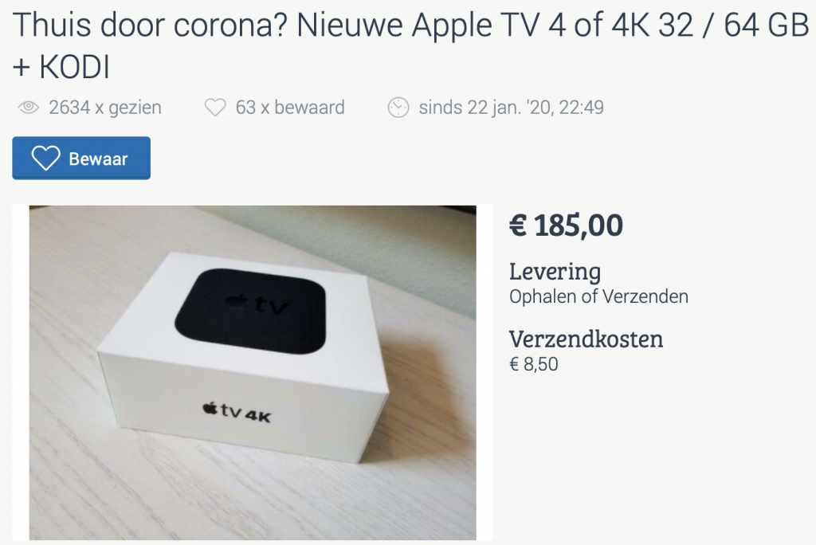
Task: Click Ophalen of Verzenden delivery text
Action: 598,296
